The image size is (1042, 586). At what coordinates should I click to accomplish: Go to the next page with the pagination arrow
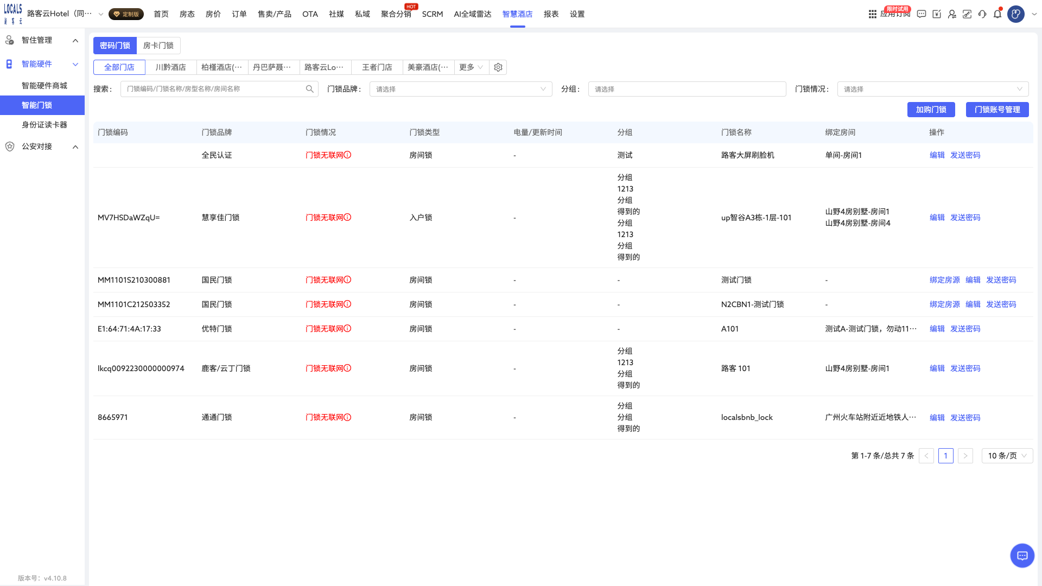click(x=965, y=456)
